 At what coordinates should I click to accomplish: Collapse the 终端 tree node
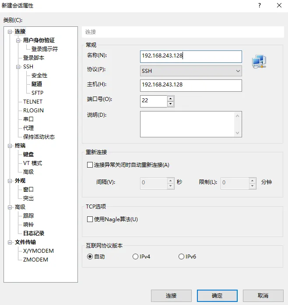[10, 146]
